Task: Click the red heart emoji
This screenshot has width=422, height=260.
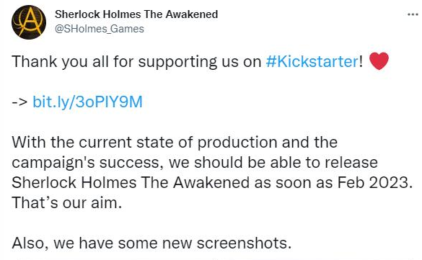Action: [x=379, y=61]
